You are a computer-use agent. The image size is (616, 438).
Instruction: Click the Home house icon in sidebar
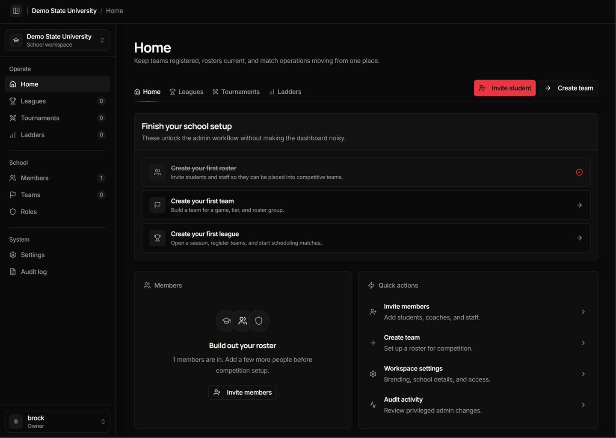(x=13, y=84)
